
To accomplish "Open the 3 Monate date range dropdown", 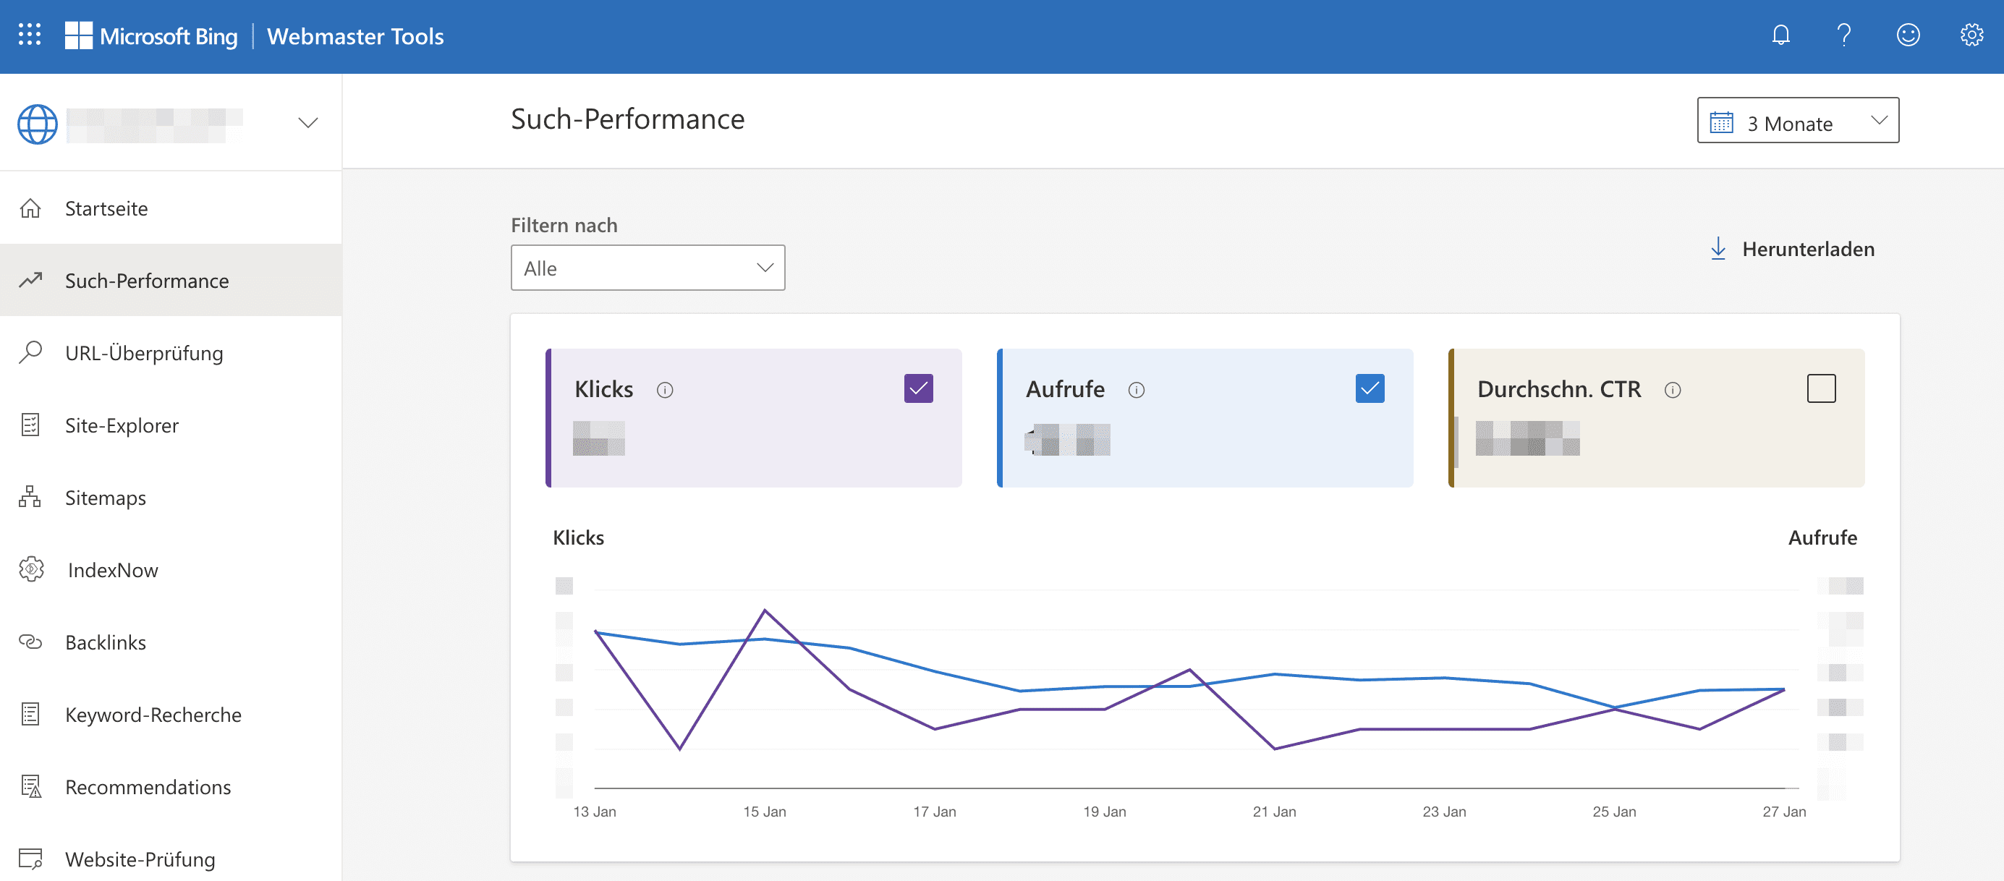I will point(1797,120).
